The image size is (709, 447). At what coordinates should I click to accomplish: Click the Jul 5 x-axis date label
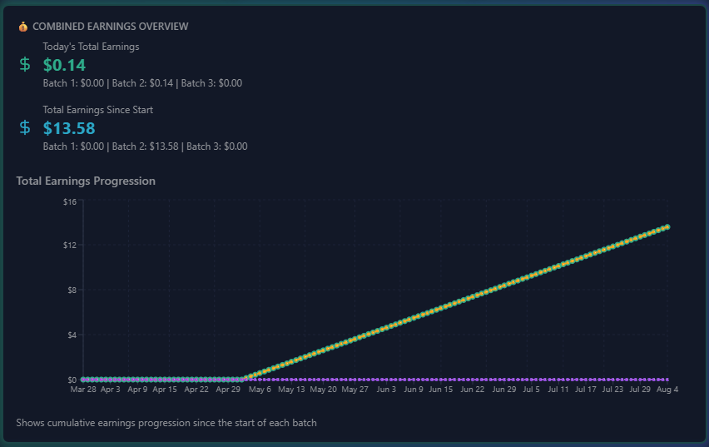531,389
